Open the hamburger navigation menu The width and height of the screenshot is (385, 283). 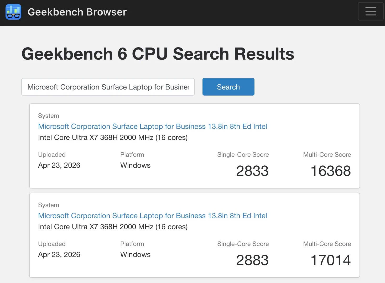pos(371,11)
